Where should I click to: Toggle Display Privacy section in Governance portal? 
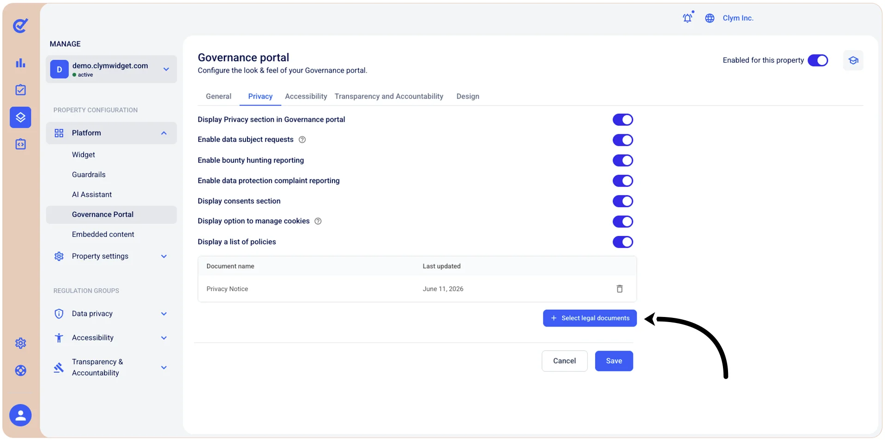[623, 120]
